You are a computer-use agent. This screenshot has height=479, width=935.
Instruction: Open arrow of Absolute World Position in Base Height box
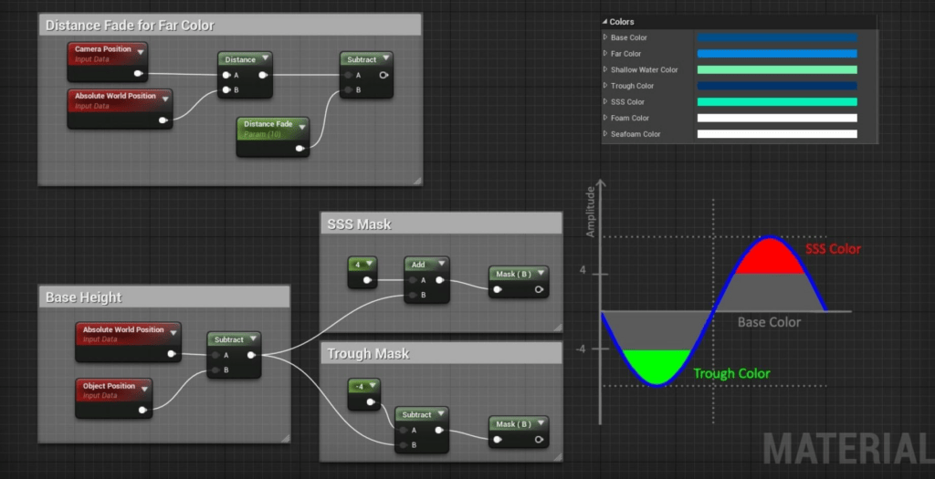tap(173, 332)
